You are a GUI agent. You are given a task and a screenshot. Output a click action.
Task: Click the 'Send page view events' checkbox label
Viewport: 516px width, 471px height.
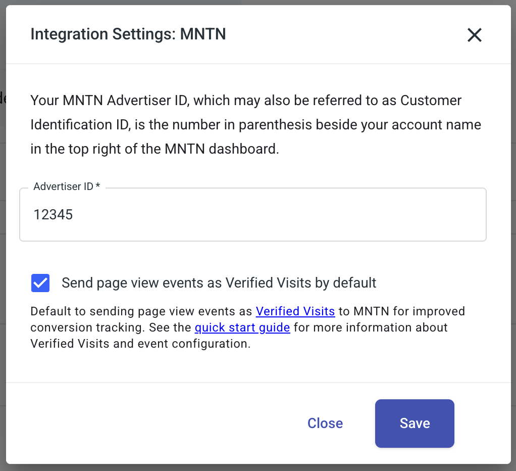pyautogui.click(x=219, y=283)
